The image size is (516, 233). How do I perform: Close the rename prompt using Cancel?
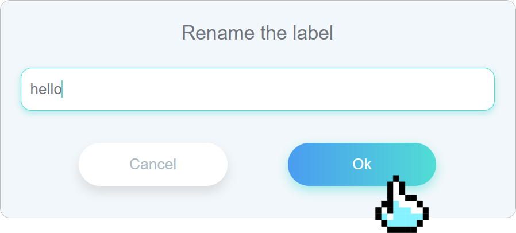click(x=153, y=164)
